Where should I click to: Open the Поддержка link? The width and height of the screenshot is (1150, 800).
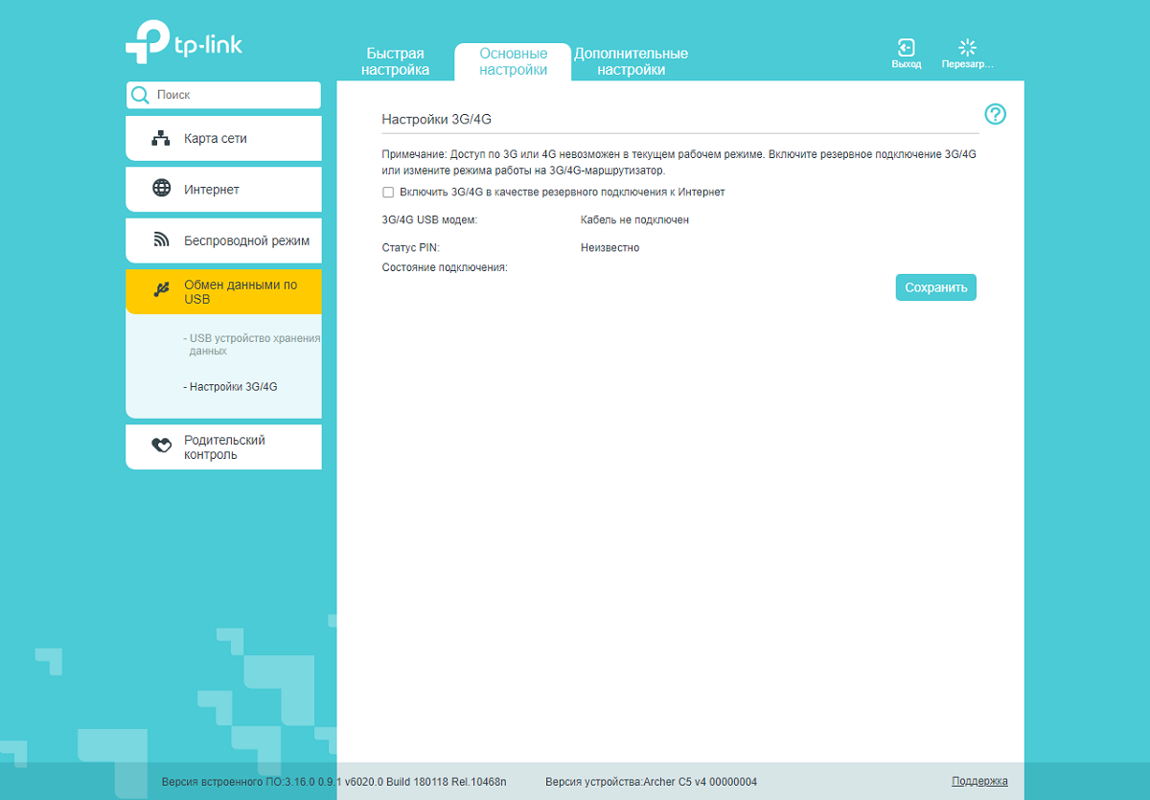tap(979, 781)
